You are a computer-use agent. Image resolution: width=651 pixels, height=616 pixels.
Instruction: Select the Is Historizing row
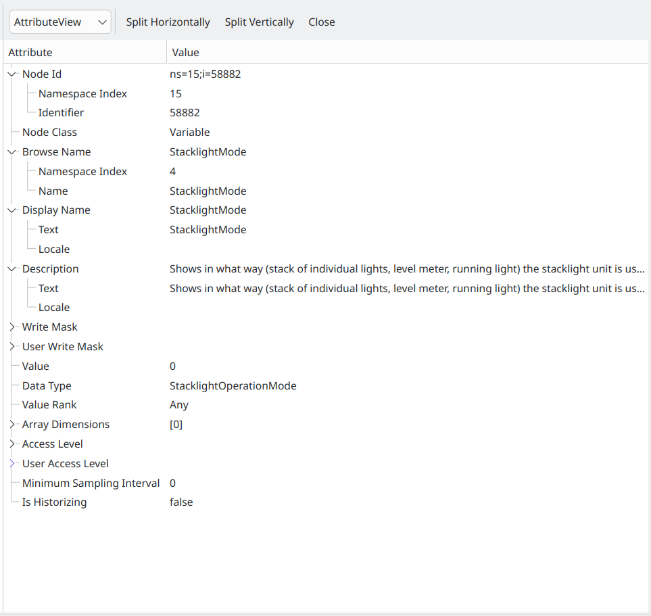(54, 502)
